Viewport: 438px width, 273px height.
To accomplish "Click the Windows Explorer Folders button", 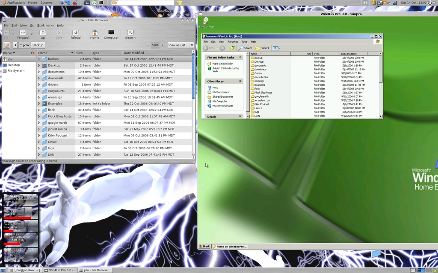I will (262, 48).
